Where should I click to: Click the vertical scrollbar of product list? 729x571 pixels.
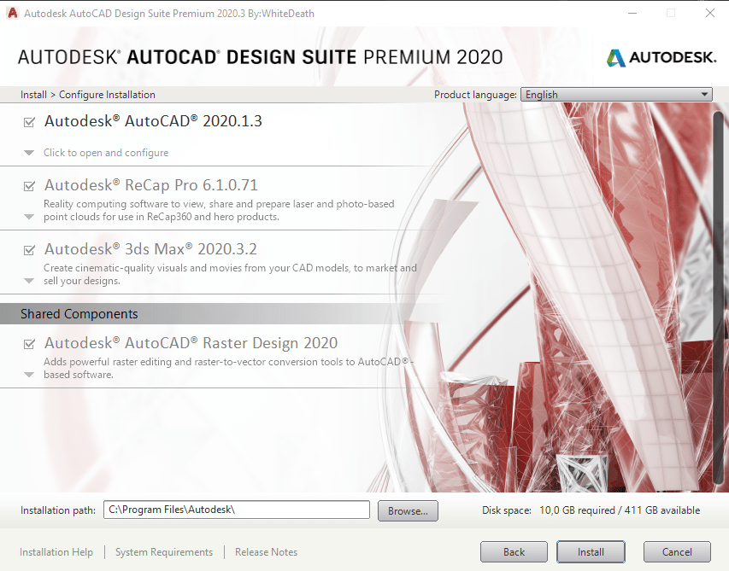[x=719, y=297]
